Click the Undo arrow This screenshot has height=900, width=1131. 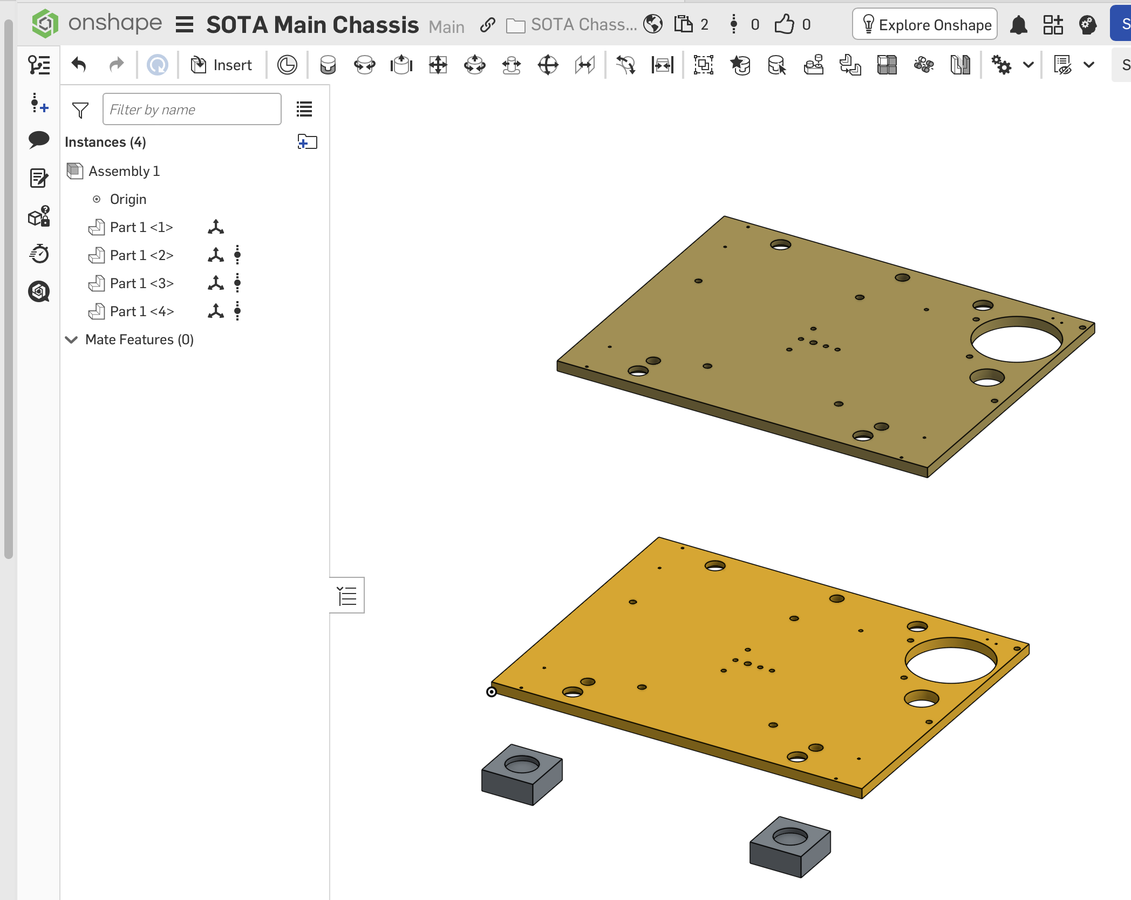click(x=79, y=65)
